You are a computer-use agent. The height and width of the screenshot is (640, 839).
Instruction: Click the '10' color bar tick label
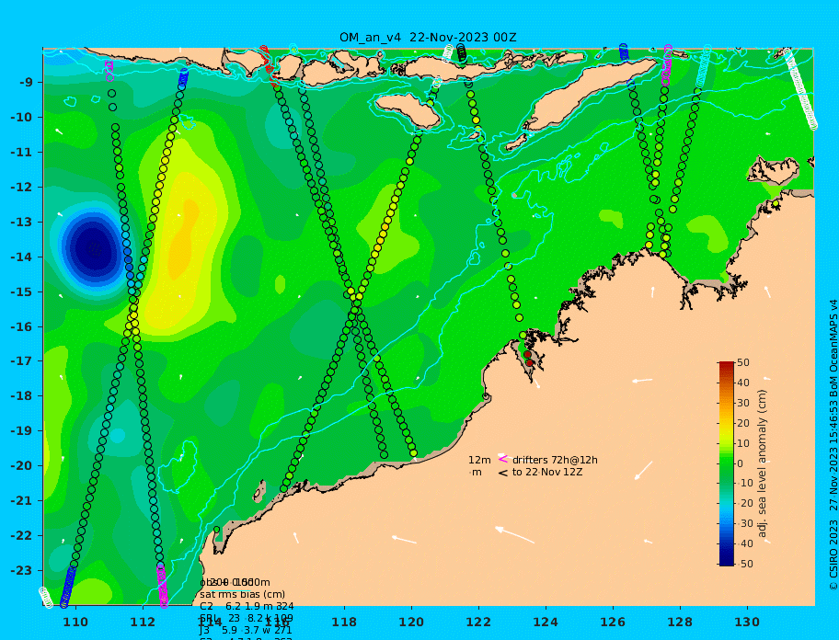743,443
